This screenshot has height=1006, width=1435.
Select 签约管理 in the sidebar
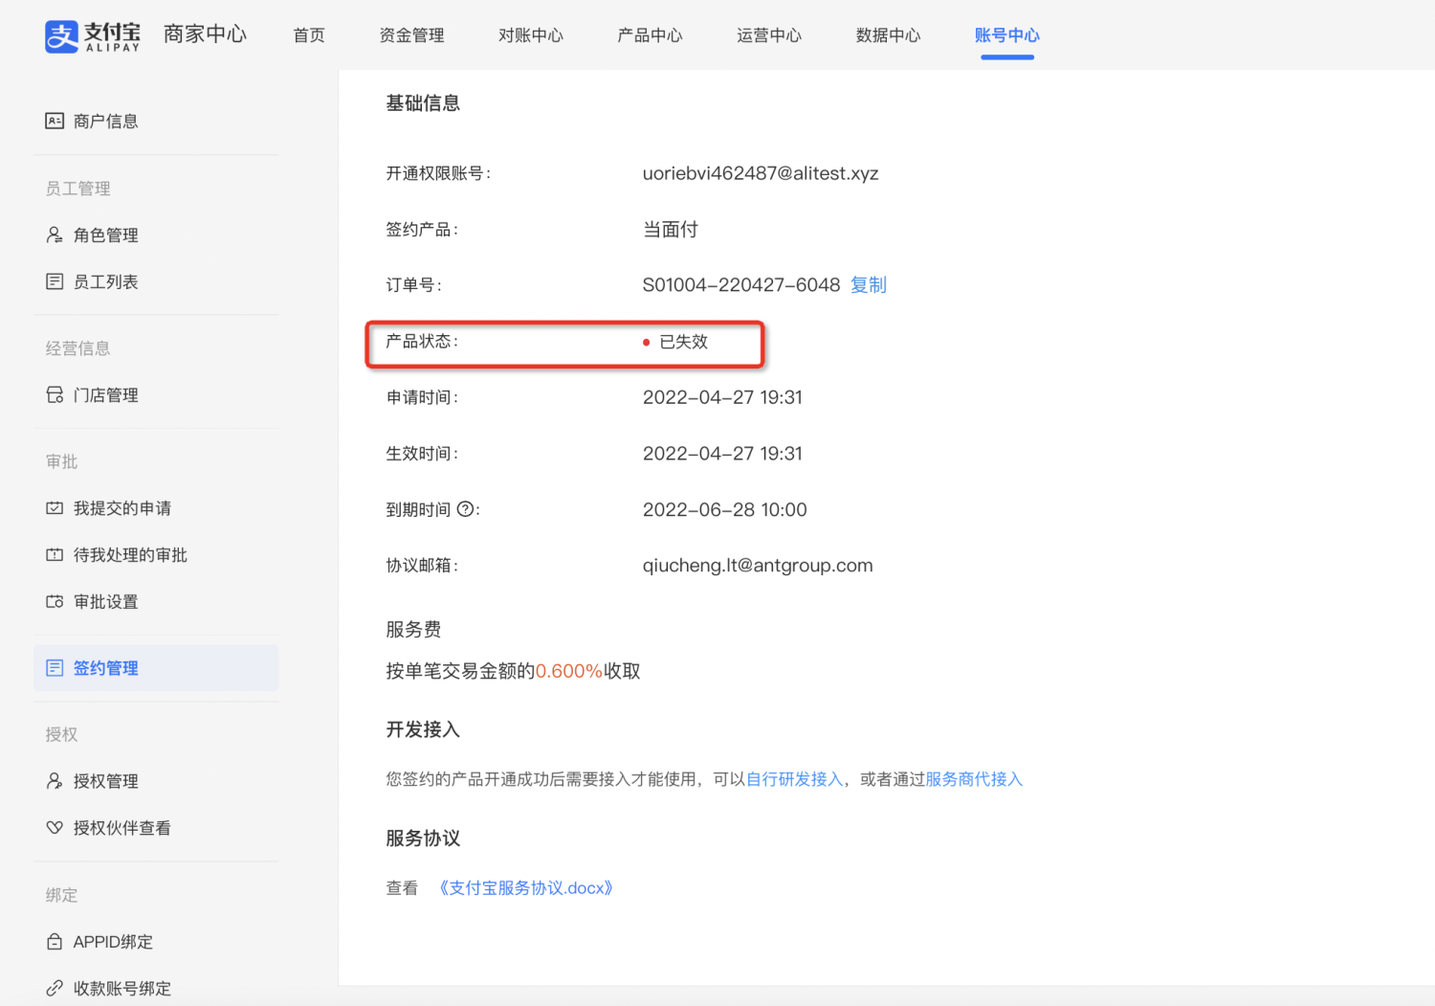tap(156, 667)
